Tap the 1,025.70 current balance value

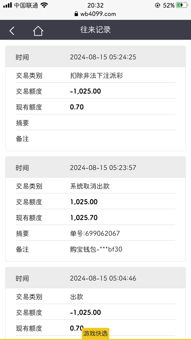84,218
